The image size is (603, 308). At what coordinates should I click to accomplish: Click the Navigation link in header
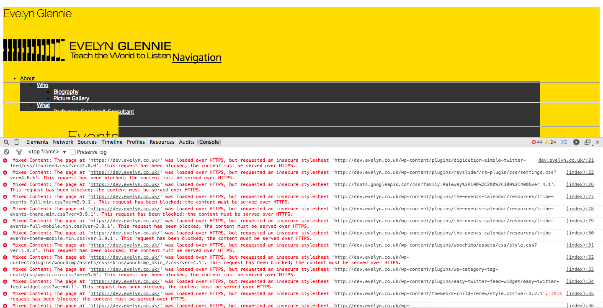coord(197,57)
